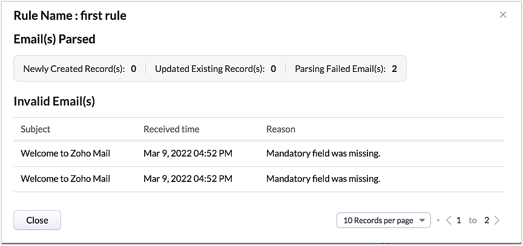Screen dimensions: 523x246
Task: Click the ending record number 2 in pagination
Action: (487, 220)
